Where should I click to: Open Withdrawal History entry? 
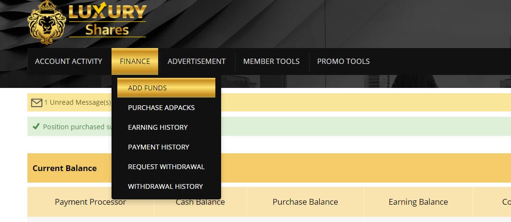coord(165,186)
